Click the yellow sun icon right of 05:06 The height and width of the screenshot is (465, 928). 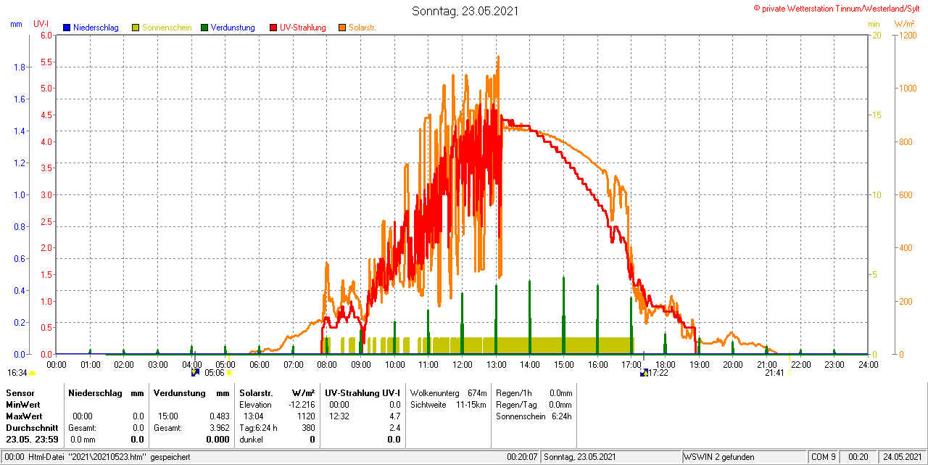tap(230, 373)
